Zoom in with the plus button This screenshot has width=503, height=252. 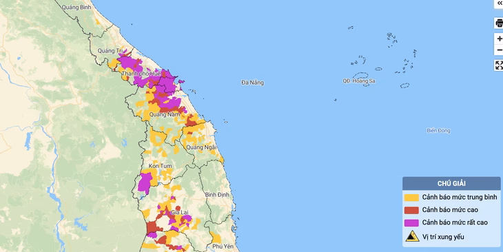(x=499, y=39)
